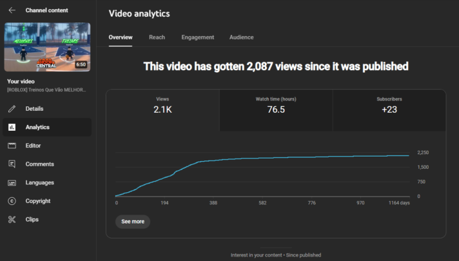Click the back arrow beside Channel content
Viewport: 459px width, 261px height.
coord(12,10)
